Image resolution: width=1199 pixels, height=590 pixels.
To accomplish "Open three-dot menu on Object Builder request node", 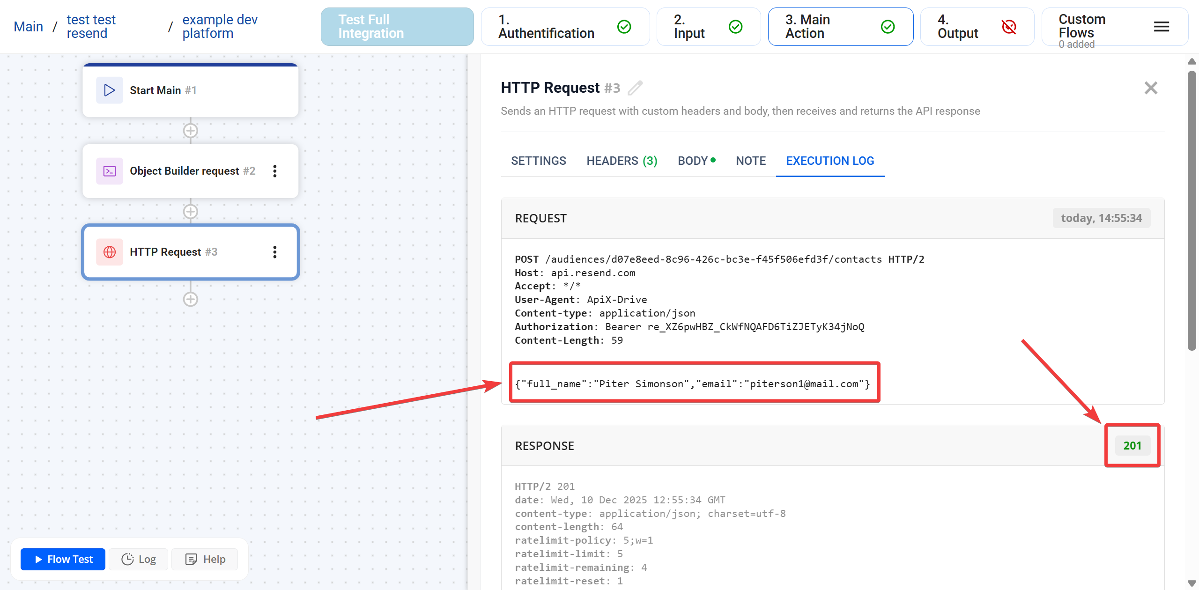I will (x=275, y=171).
